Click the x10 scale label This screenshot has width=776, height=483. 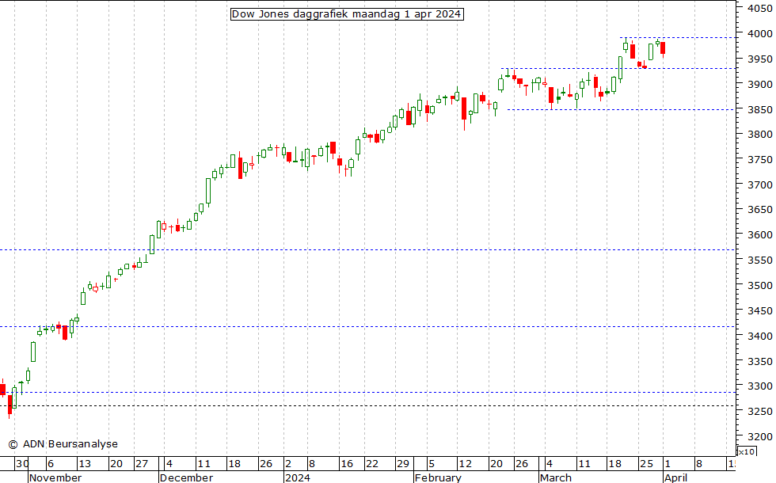click(x=746, y=451)
